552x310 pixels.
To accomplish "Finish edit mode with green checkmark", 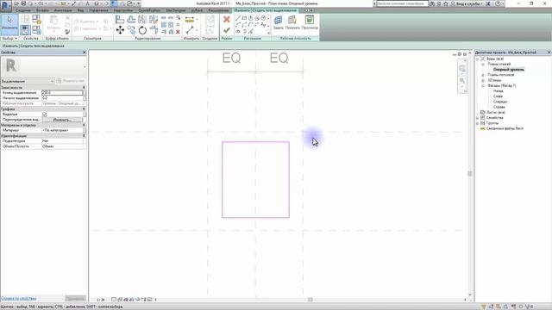I will click(x=227, y=31).
